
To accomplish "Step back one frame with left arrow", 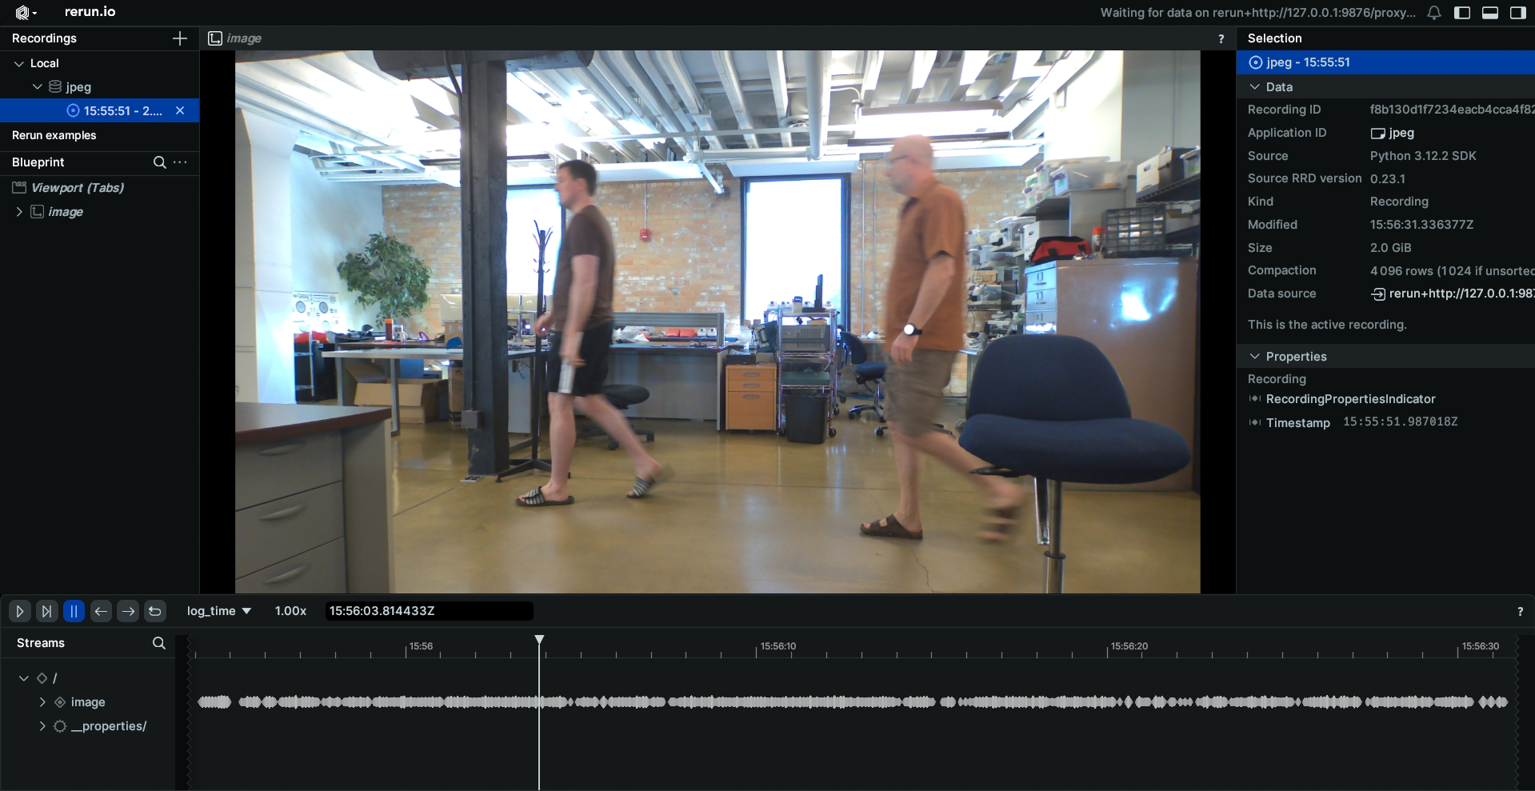I will (101, 611).
